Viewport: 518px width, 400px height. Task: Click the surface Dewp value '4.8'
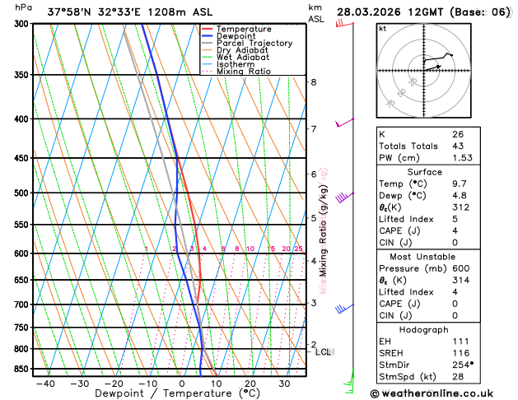[460, 196]
